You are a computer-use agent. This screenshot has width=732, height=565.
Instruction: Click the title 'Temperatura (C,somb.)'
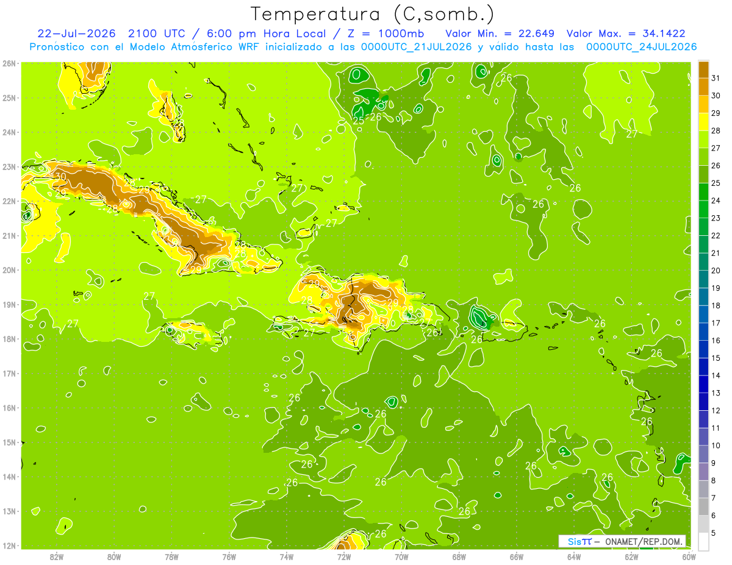tap(373, 14)
